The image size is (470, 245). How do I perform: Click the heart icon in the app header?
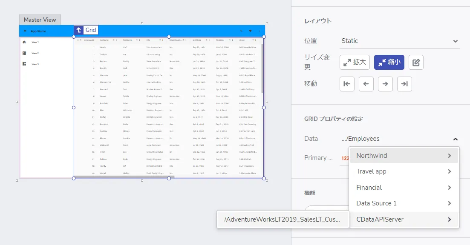coord(250,31)
